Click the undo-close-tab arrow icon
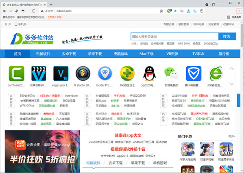Screen dimensions: 244x173 pos(23,11)
